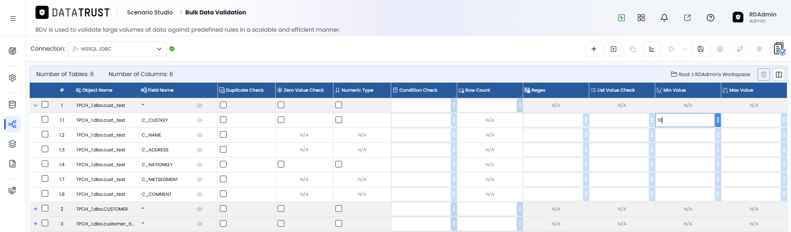This screenshot has width=791, height=232.
Task: Expand the TPCH_1.dbo.CUSTOMER table row
Action: click(x=35, y=209)
